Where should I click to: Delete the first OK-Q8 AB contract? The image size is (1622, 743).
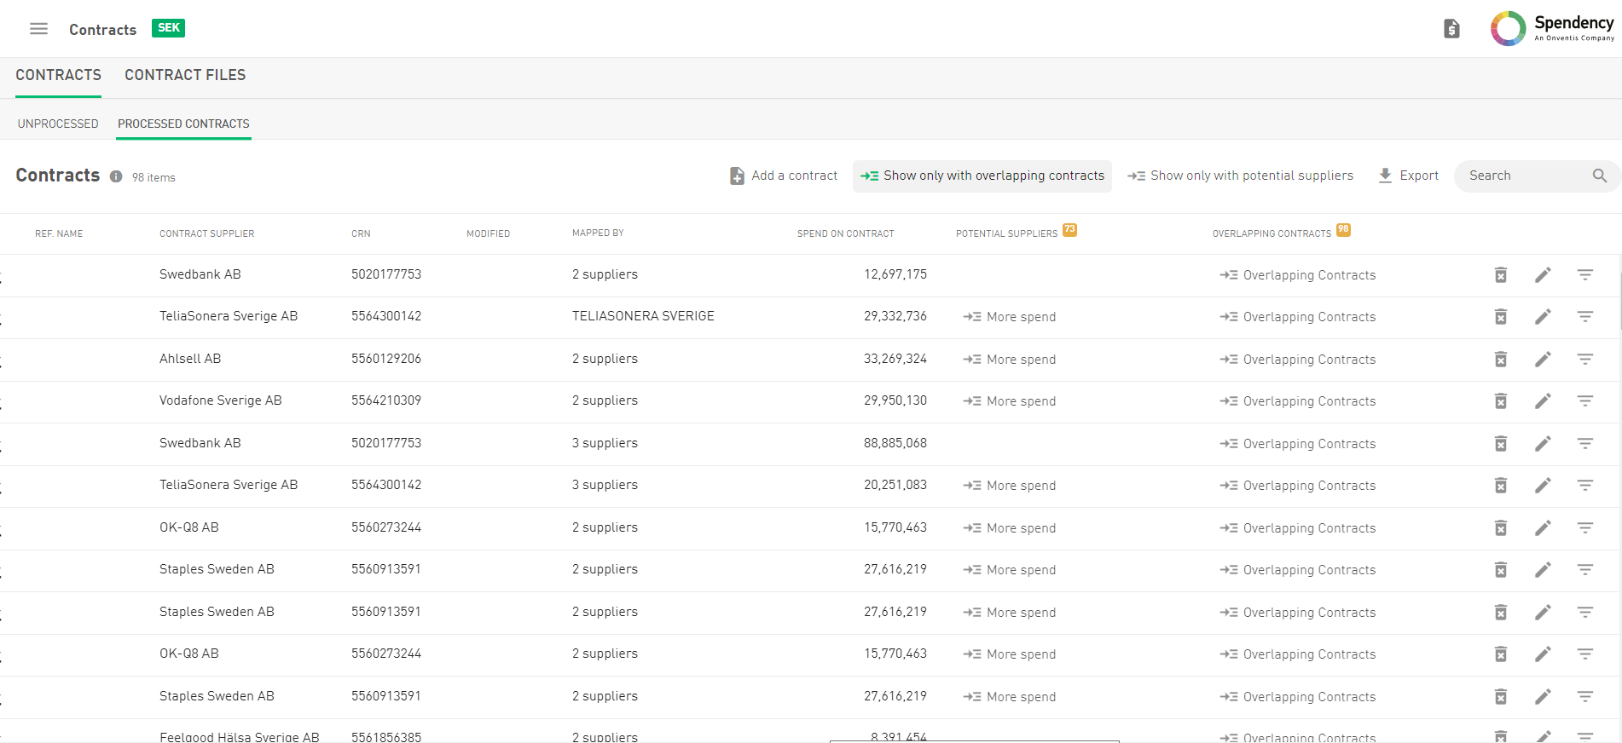click(x=1500, y=528)
